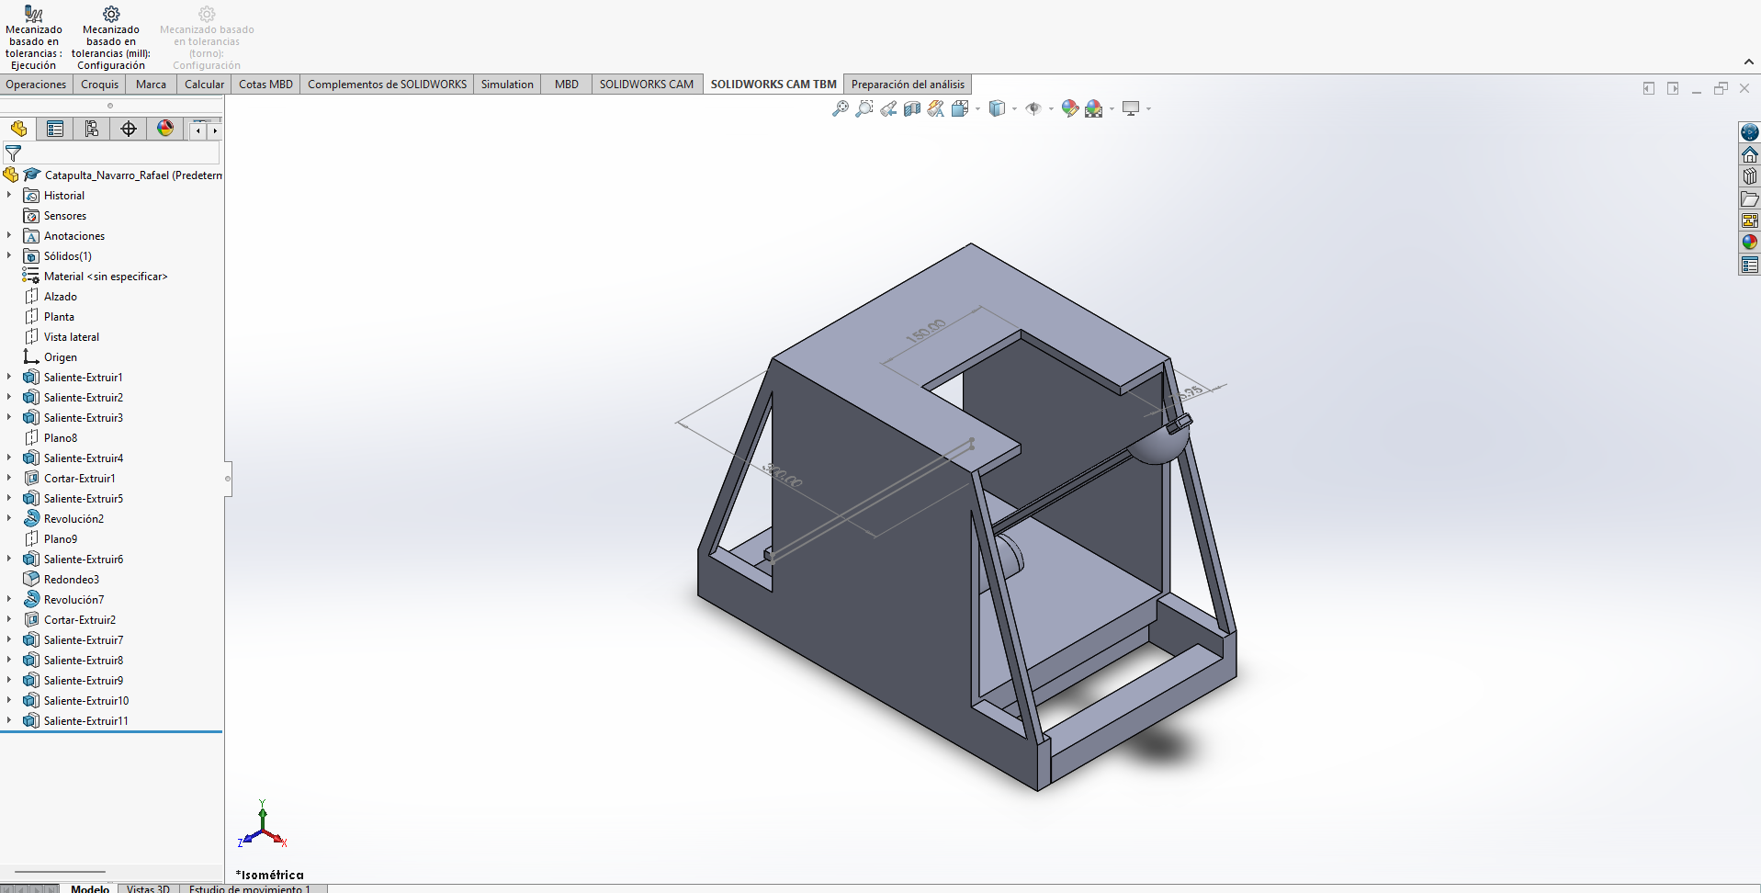Viewport: 1761px width, 893px height.
Task: Open Vistas 3D bottom tab
Action: coord(148,888)
